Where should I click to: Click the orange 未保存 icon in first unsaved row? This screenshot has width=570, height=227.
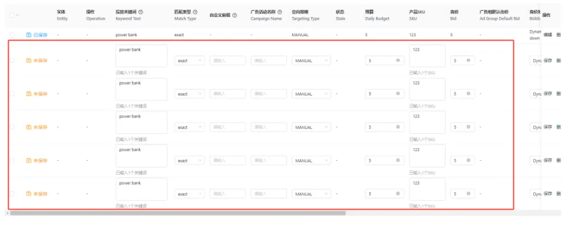pos(29,60)
